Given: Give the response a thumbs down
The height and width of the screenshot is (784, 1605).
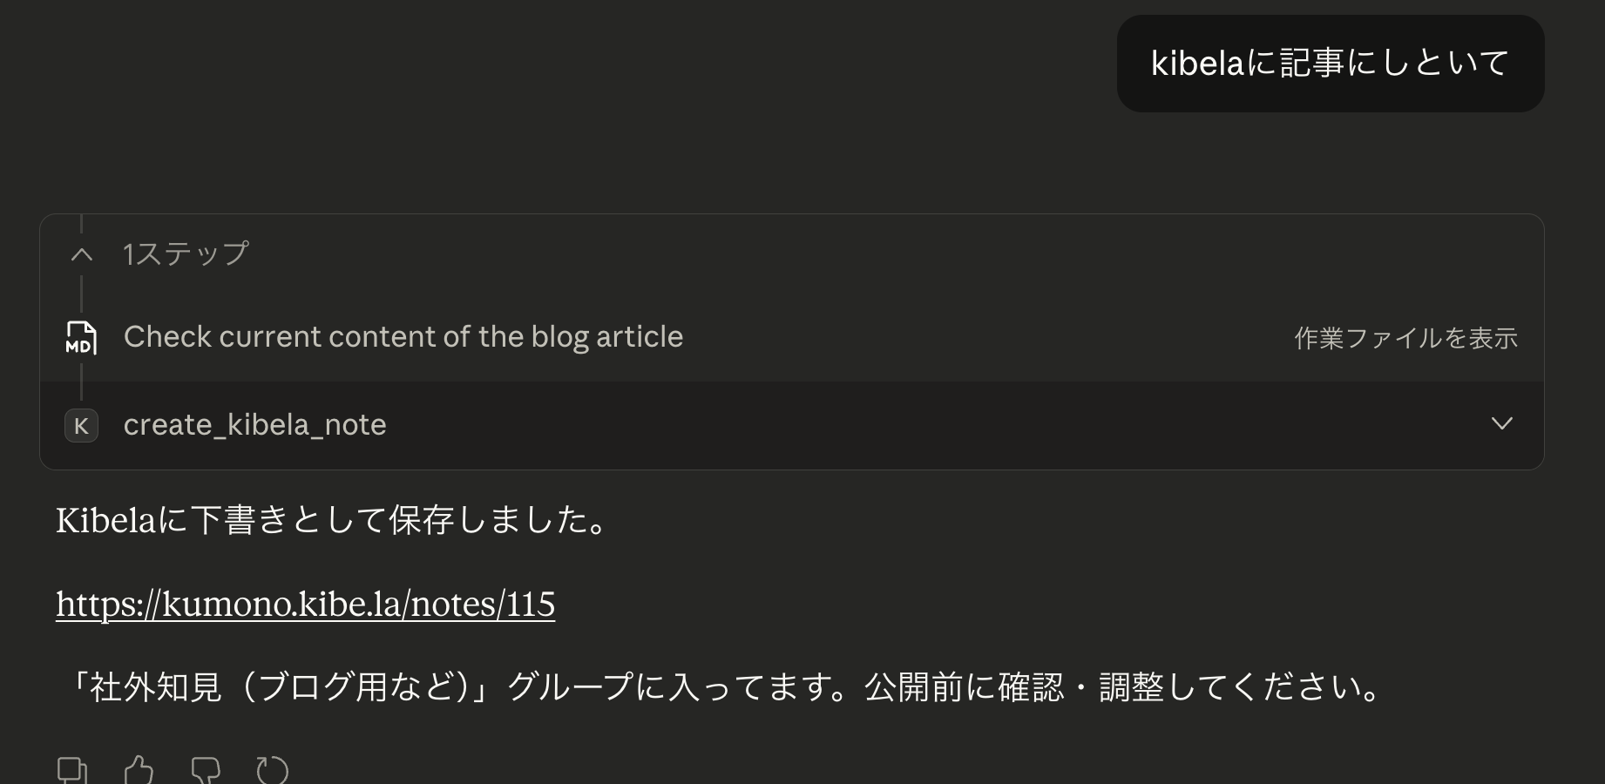Looking at the screenshot, I should click(x=206, y=771).
